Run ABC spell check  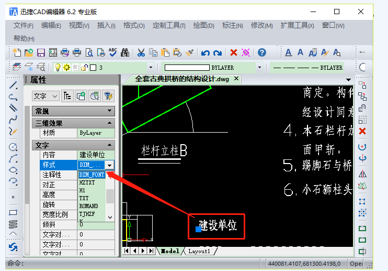[113, 52]
